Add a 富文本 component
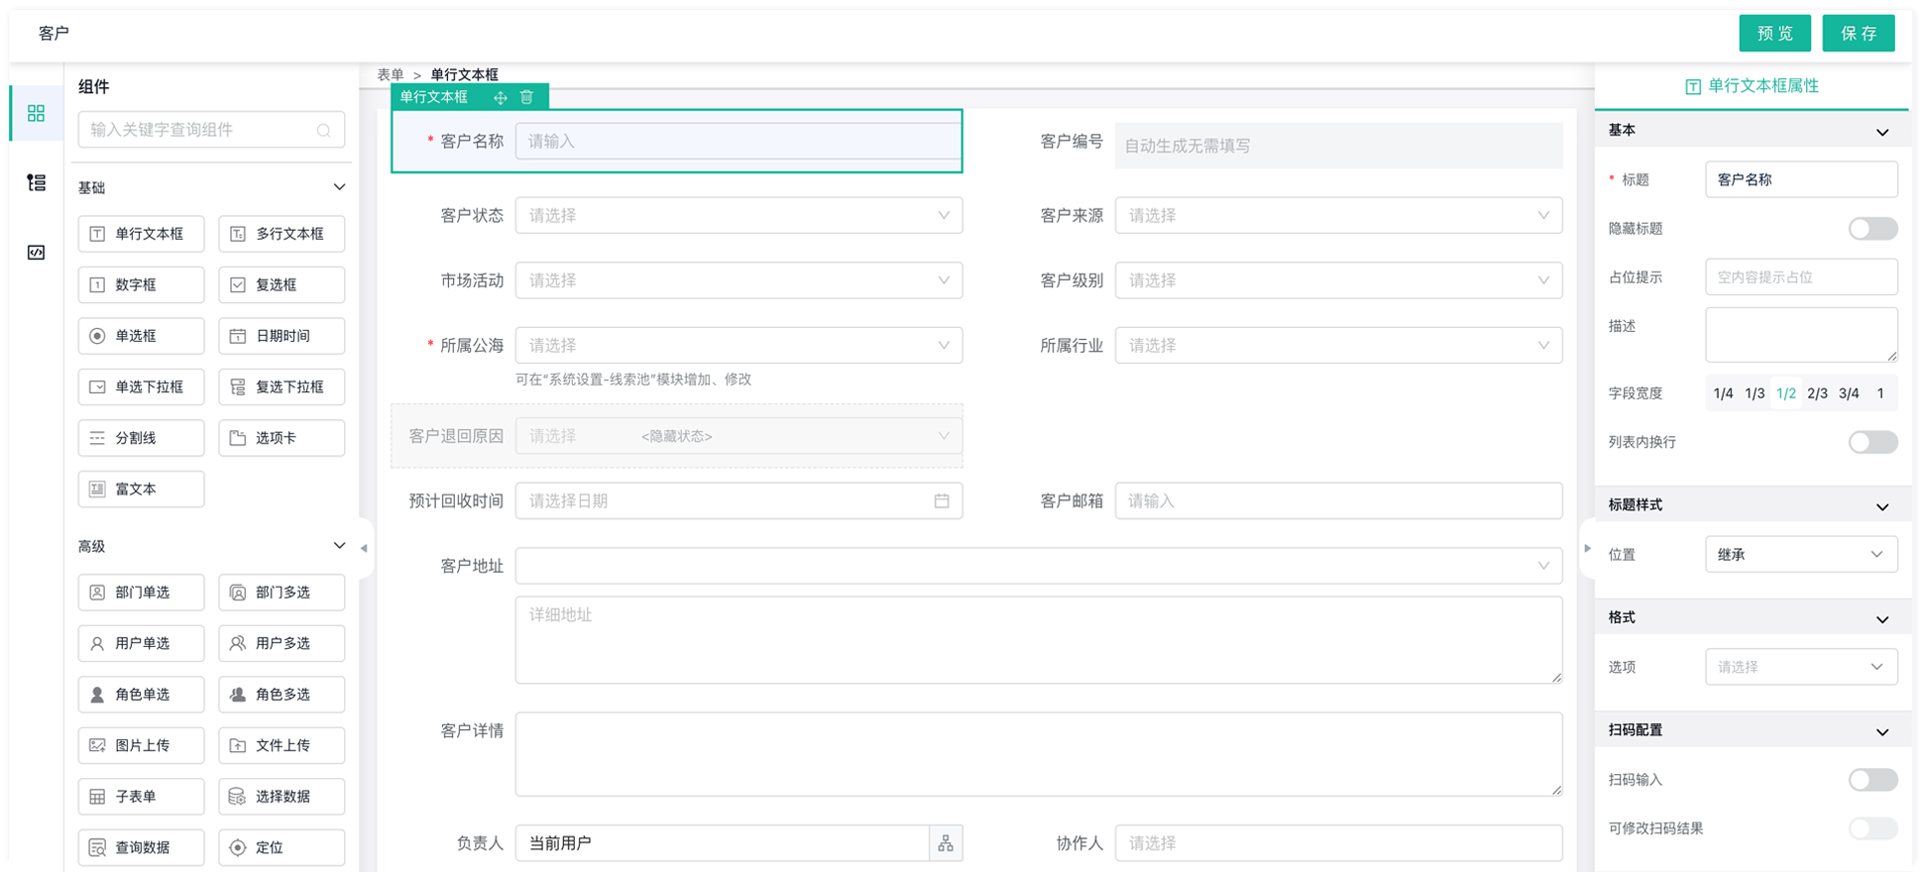Image resolution: width=1923 pixels, height=872 pixels. pos(142,490)
